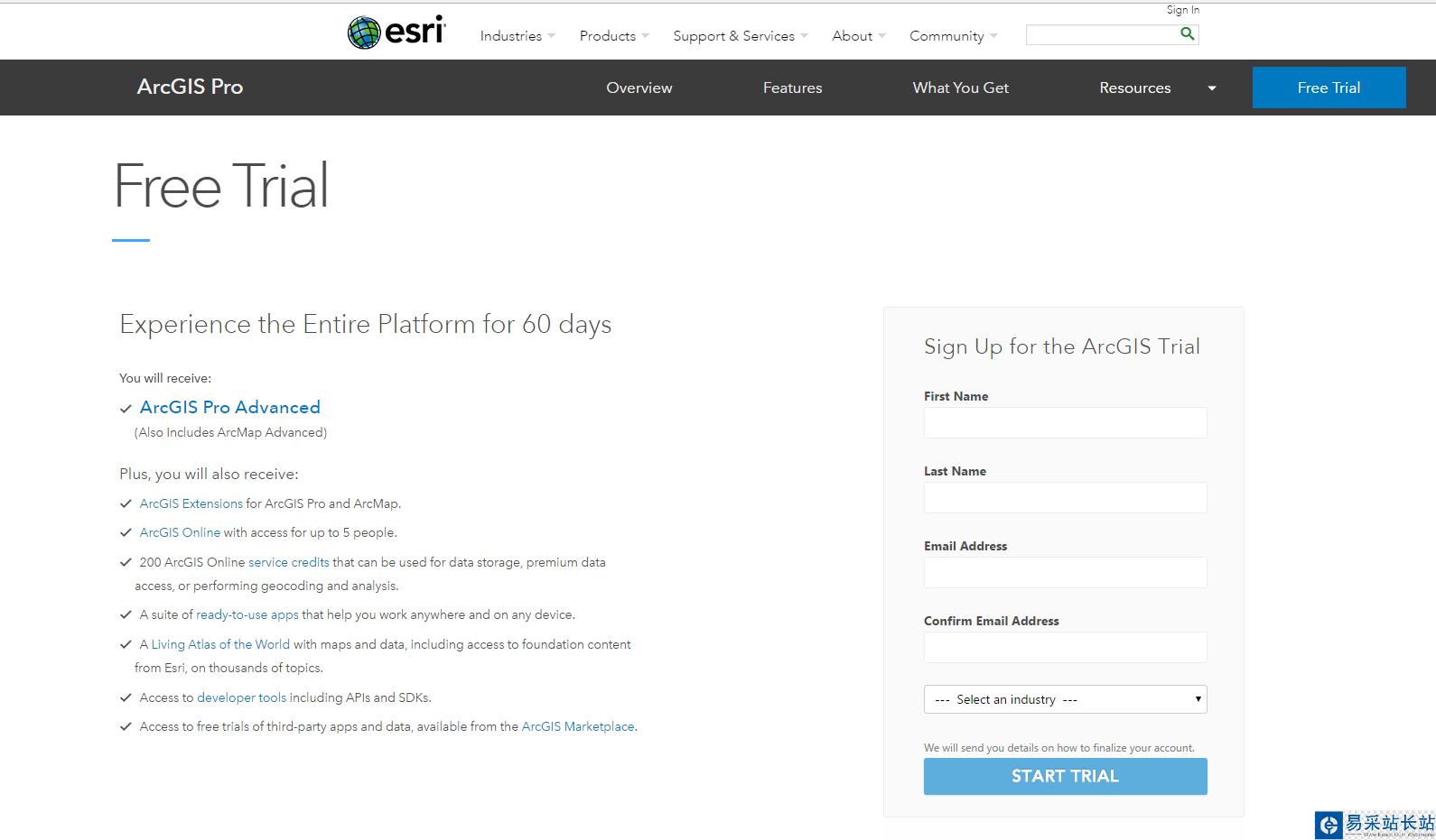This screenshot has width=1436, height=840.
Task: Select the Resources tab
Action: [1135, 88]
